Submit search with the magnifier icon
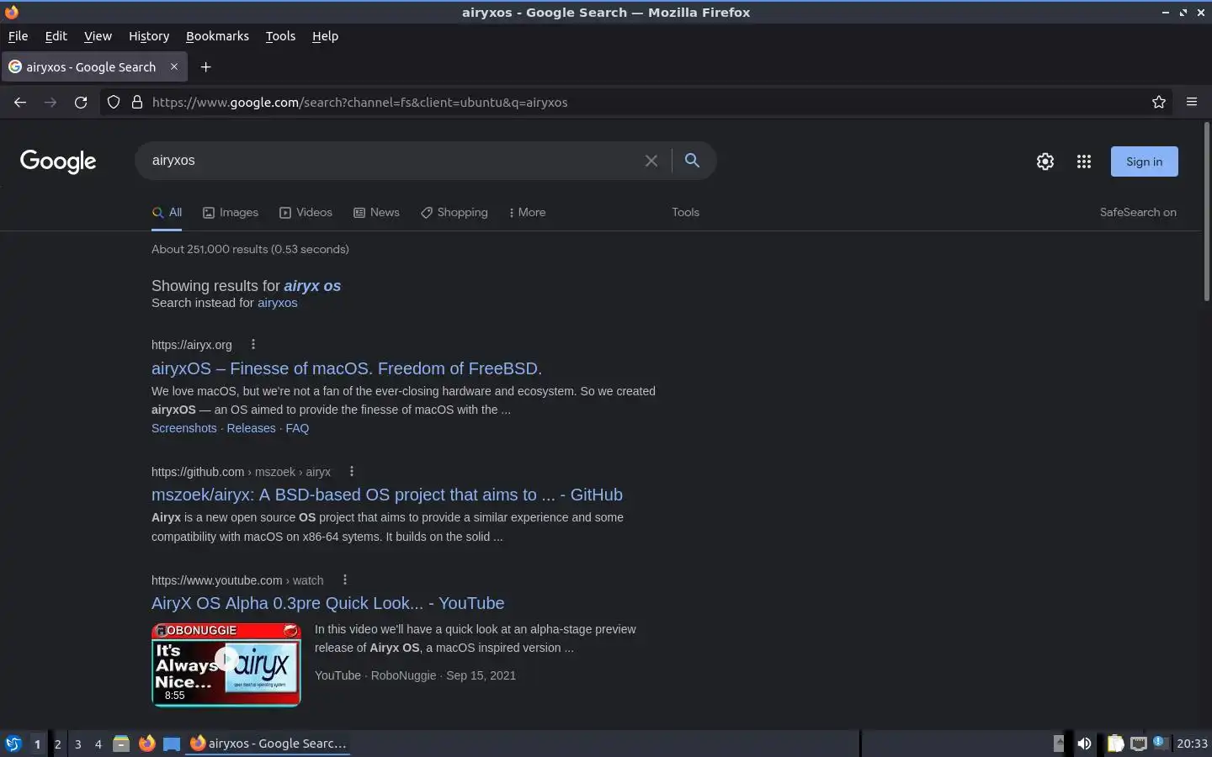This screenshot has width=1212, height=757. point(692,160)
